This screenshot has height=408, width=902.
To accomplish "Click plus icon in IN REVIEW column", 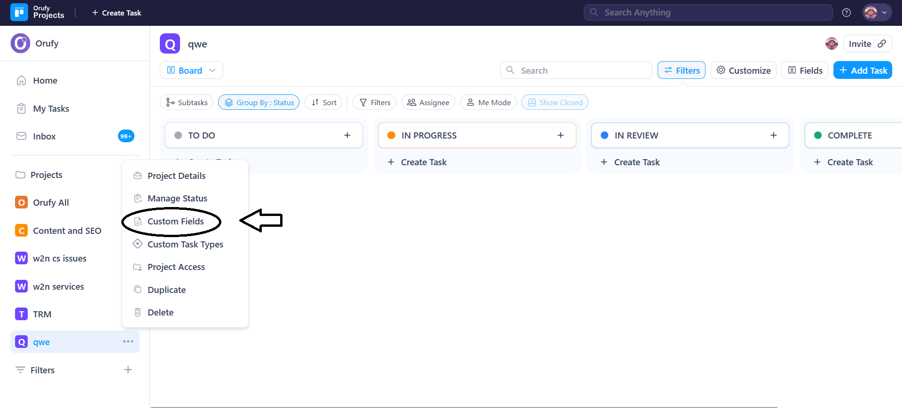I will (x=773, y=135).
